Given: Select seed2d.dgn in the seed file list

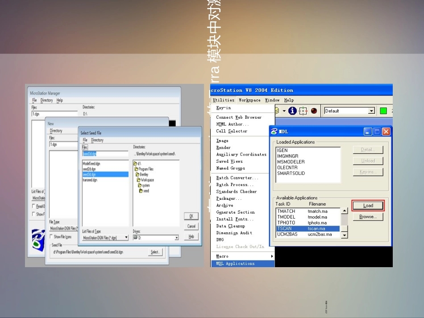Looking at the screenshot, I should coord(89,169).
